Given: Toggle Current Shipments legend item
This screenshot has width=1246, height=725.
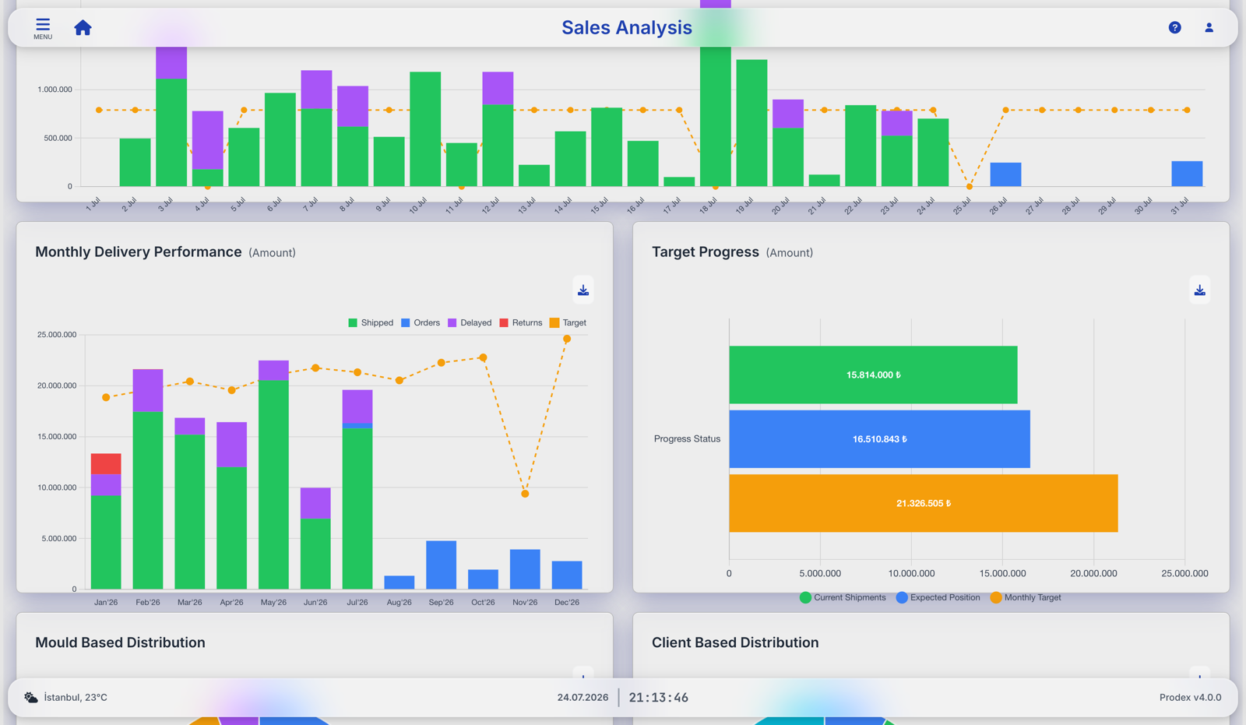Looking at the screenshot, I should coord(843,597).
